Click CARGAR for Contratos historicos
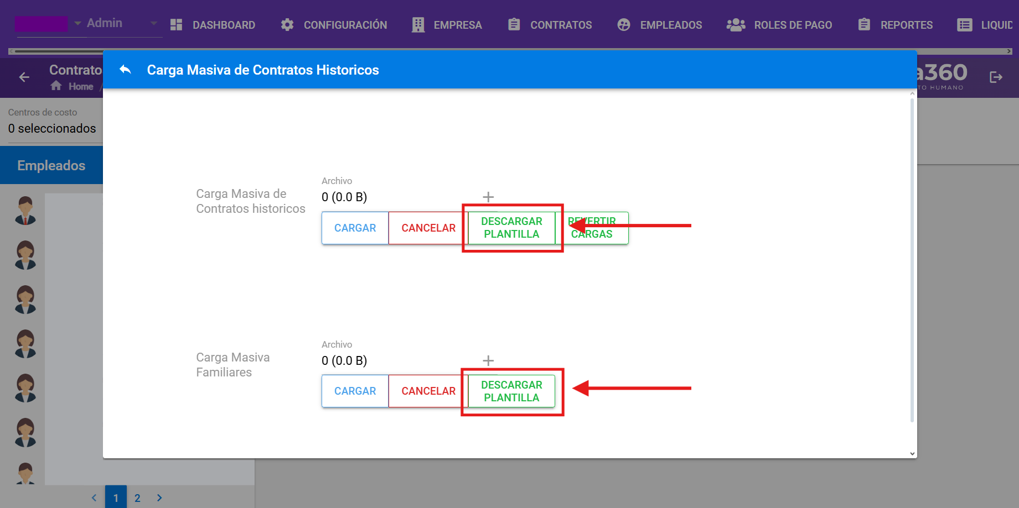Screen dimensions: 1019x508 pos(355,228)
